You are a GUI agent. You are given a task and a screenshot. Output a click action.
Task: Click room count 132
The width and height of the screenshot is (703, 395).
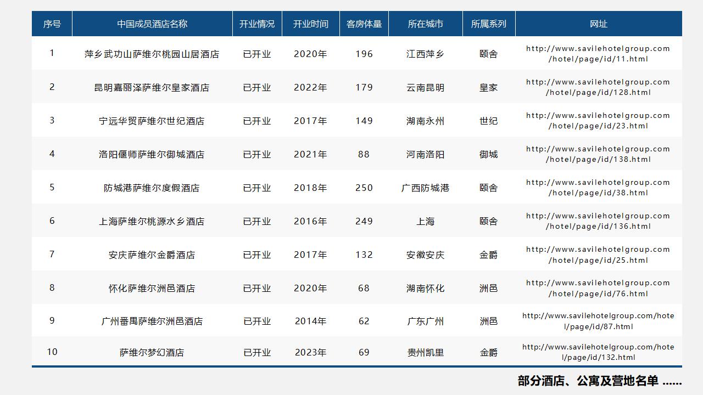coord(364,255)
